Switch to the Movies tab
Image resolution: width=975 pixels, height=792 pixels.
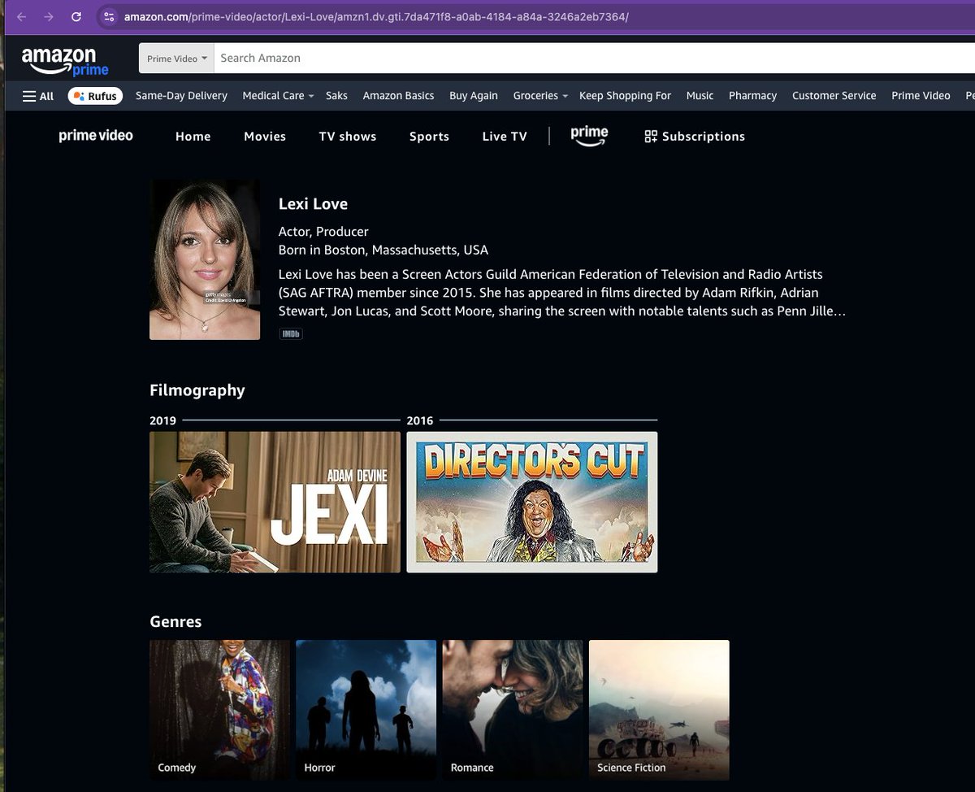265,137
